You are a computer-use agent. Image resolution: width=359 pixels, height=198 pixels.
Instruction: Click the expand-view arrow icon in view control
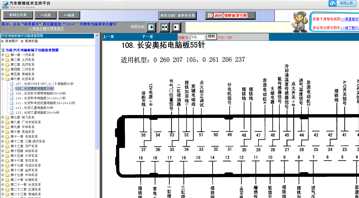[x=151, y=27]
